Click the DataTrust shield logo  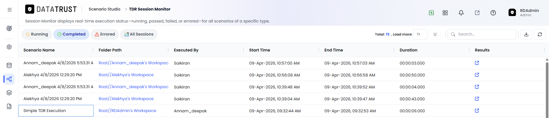pos(29,9)
